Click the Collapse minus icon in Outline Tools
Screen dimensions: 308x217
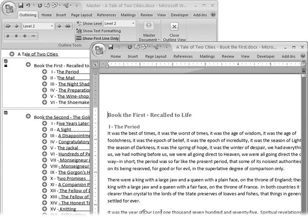[x=33, y=36]
